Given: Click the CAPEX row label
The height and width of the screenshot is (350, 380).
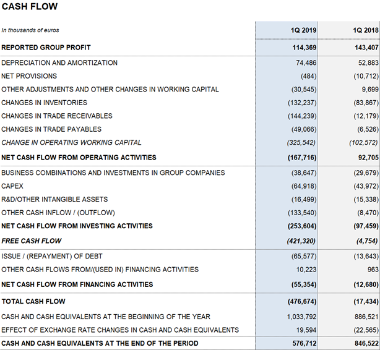Looking at the screenshot, I should coord(12,186).
